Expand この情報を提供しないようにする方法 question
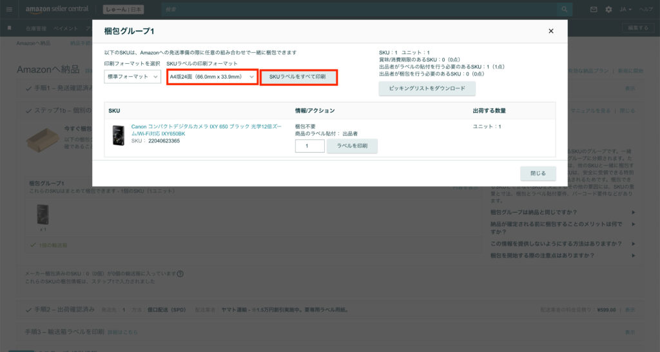The image size is (660, 352). point(563,244)
